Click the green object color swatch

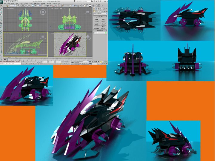coord(106,33)
